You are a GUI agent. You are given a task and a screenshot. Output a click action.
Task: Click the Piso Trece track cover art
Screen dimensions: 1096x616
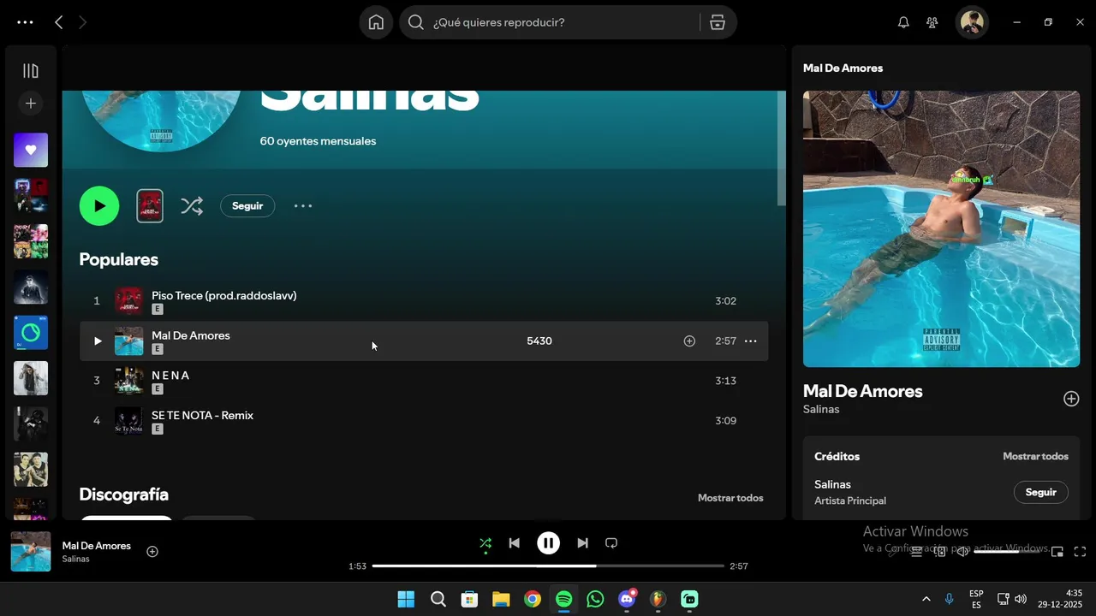[128, 301]
